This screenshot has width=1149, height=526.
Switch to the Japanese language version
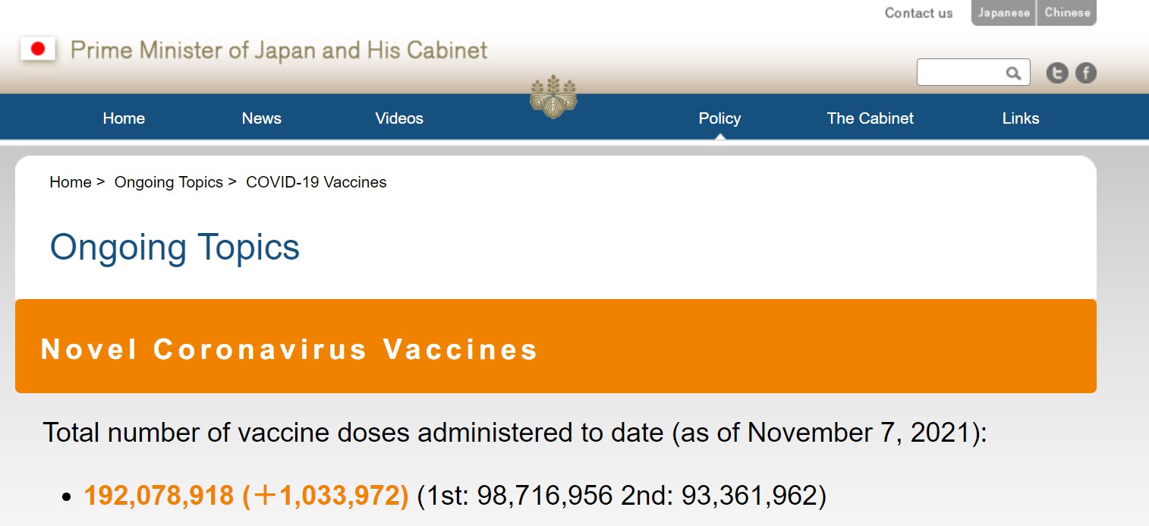(x=1003, y=13)
